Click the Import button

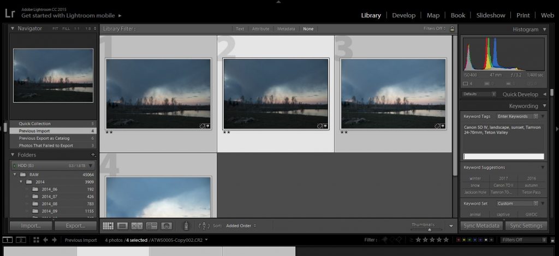[x=31, y=225]
